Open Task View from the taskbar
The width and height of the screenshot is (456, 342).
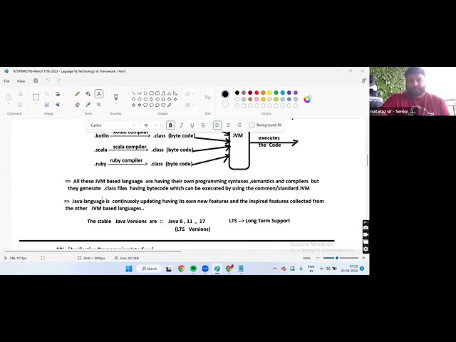pyautogui.click(x=169, y=269)
